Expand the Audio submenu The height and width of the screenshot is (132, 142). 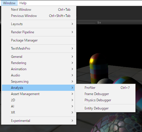39,75
